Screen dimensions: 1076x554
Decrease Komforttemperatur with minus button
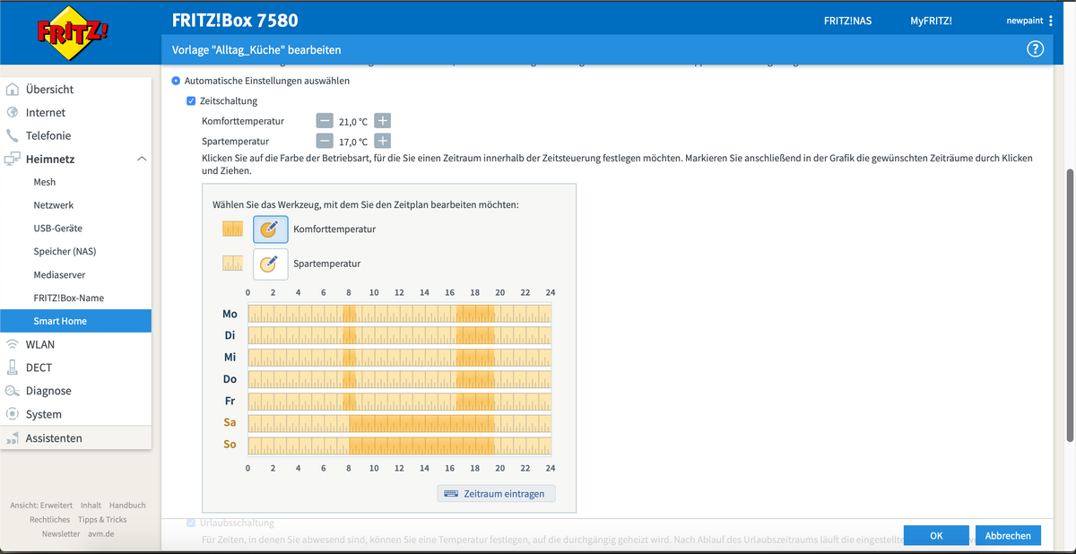[325, 121]
